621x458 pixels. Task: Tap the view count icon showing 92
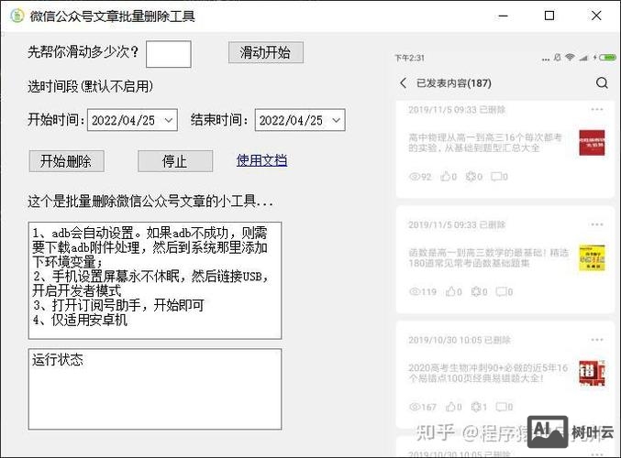pyautogui.click(x=415, y=177)
